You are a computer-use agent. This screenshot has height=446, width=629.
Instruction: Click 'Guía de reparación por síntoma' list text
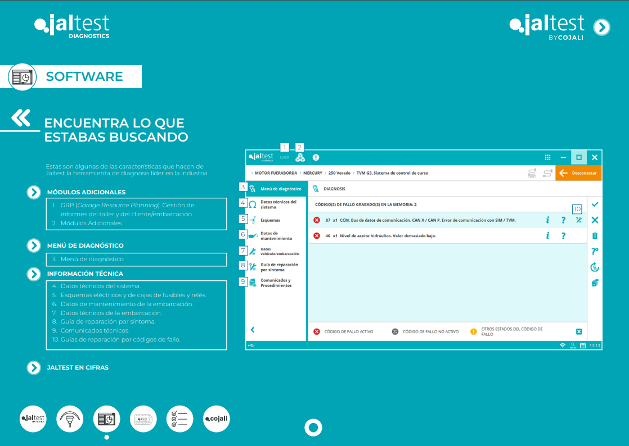pyautogui.click(x=108, y=321)
